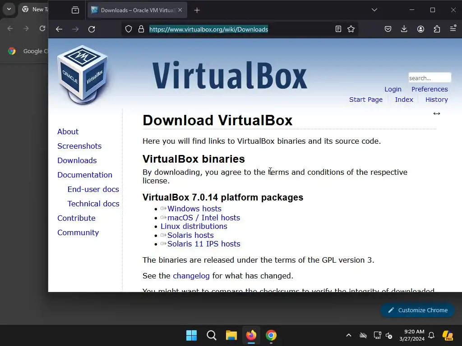Open Firefox extensions puzzle icon
The width and height of the screenshot is (462, 346).
click(x=437, y=29)
